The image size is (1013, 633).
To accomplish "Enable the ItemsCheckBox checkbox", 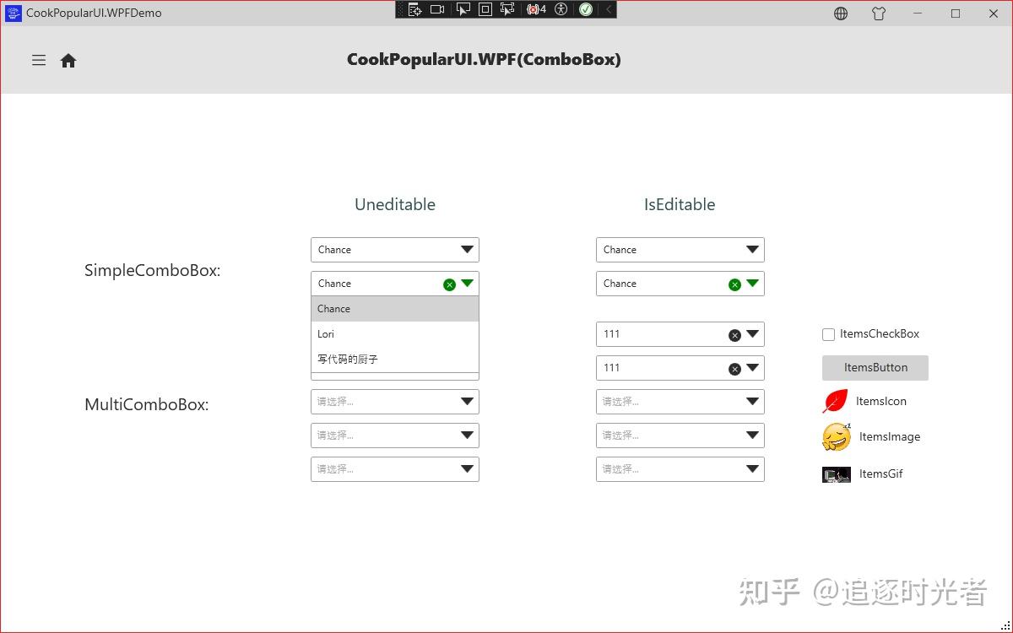I will click(x=828, y=334).
